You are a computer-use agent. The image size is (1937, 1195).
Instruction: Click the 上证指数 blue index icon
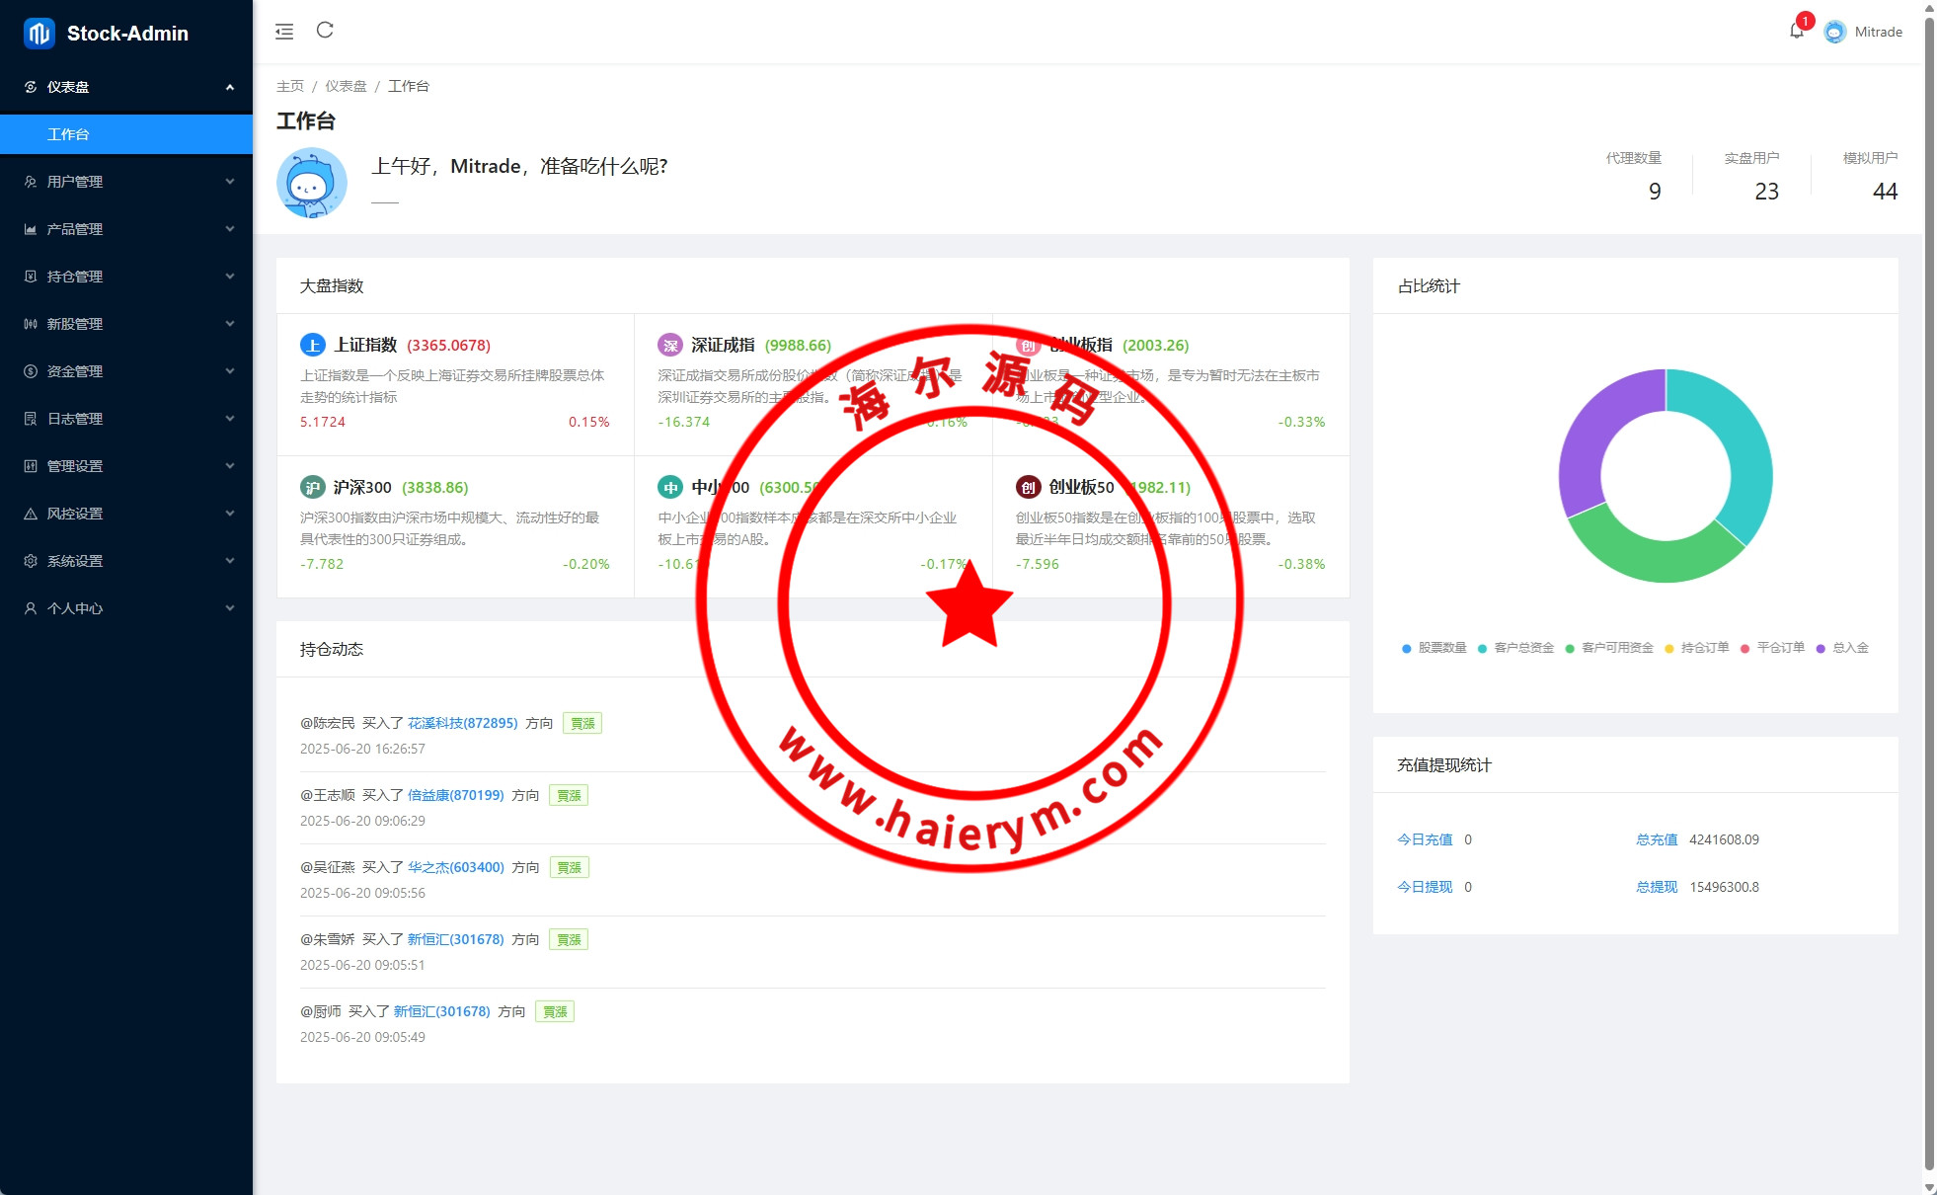(x=312, y=345)
